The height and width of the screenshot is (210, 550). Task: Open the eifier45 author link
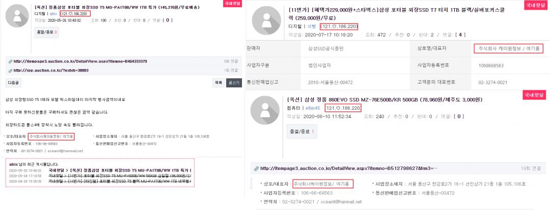[313, 108]
